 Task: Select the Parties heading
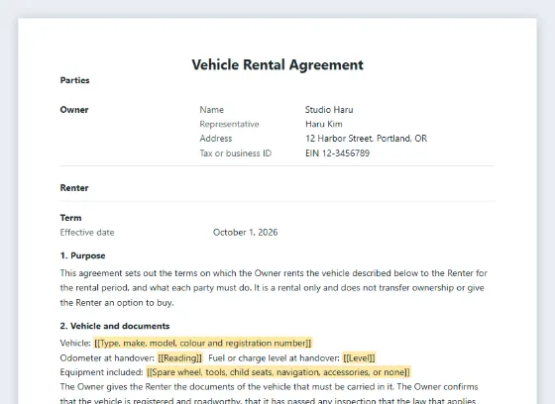click(x=74, y=80)
